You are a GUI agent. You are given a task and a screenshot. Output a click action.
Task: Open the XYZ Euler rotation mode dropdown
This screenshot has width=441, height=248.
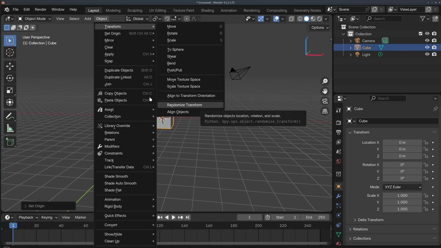(x=402, y=187)
